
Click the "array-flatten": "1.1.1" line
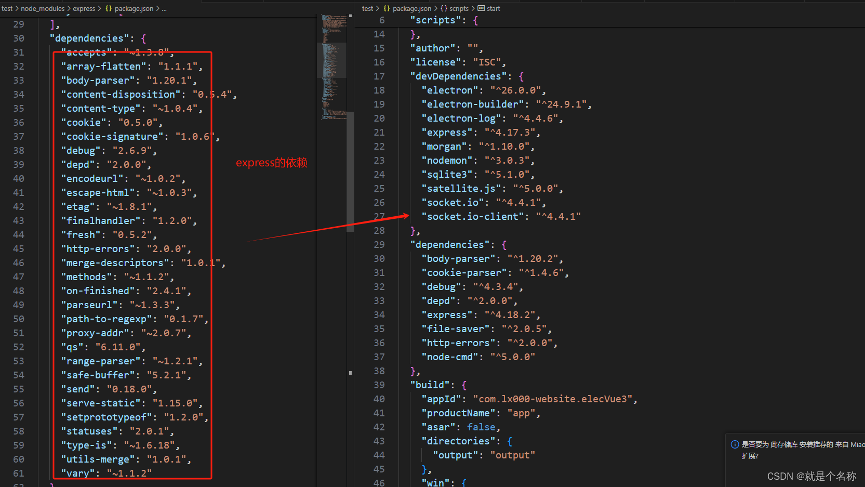point(132,67)
